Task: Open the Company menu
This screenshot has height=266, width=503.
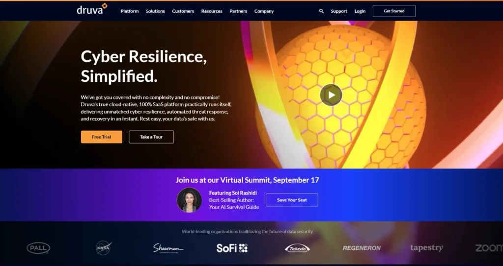Action: click(x=264, y=11)
